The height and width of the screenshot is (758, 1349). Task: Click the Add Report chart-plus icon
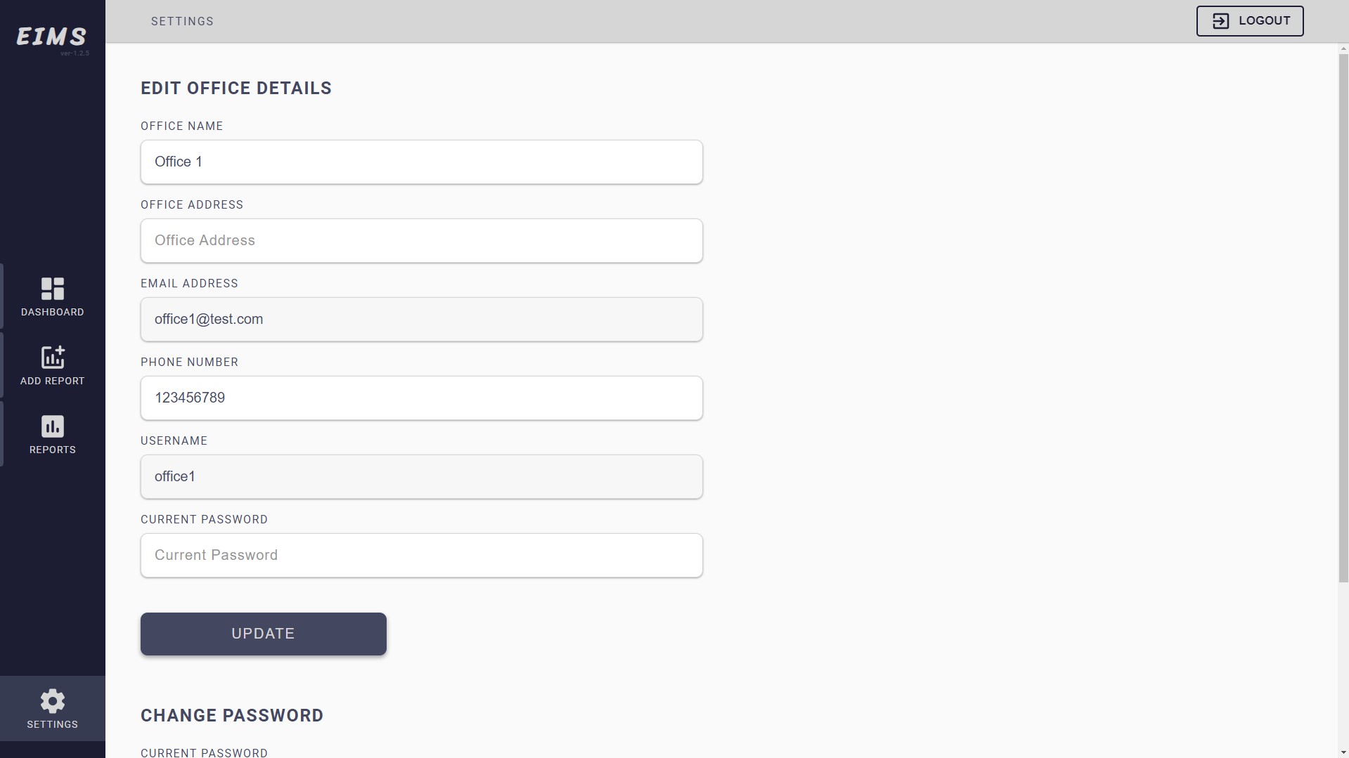(x=53, y=357)
